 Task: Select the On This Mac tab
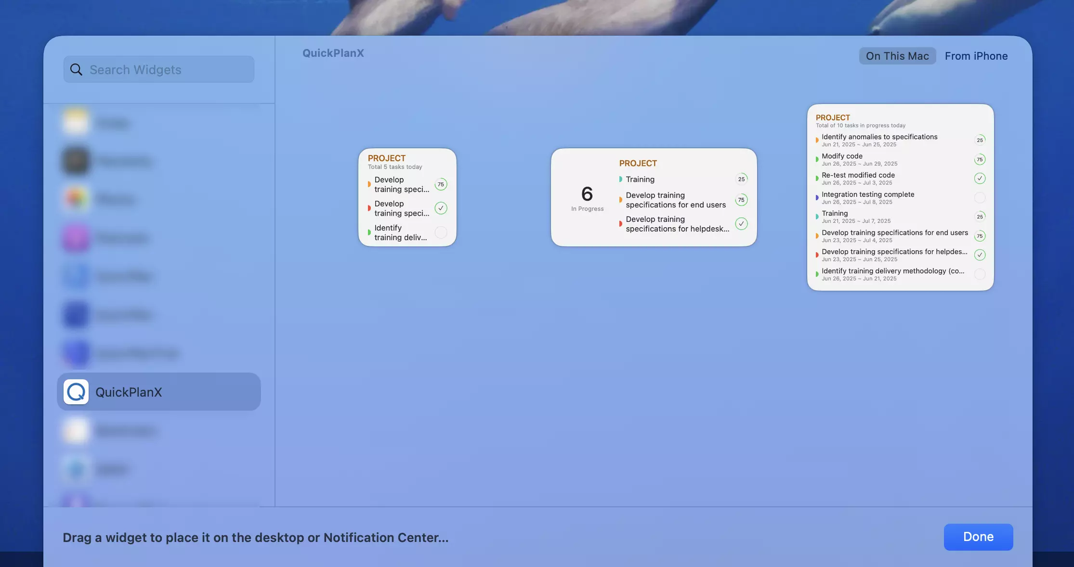pos(897,56)
